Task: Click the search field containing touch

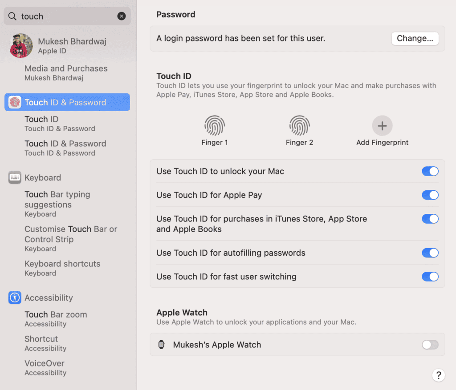Action: 67,16
